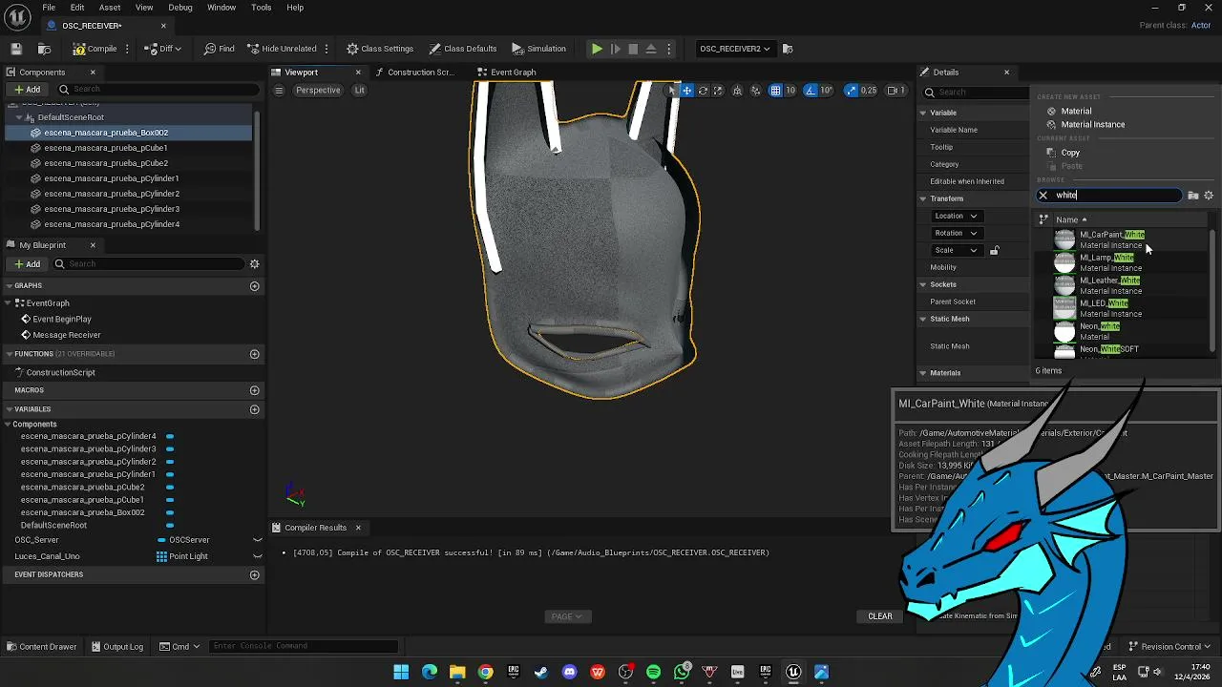The width and height of the screenshot is (1222, 687).
Task: Add a new event dispatcher with plus icon
Action: pos(254,574)
